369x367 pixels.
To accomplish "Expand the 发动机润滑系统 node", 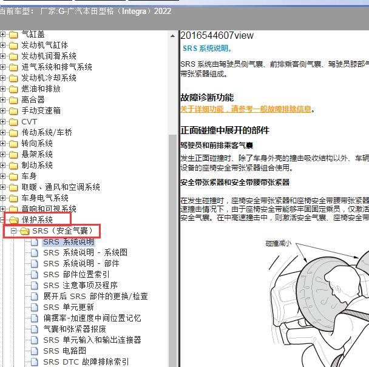I will pyautogui.click(x=2, y=56).
